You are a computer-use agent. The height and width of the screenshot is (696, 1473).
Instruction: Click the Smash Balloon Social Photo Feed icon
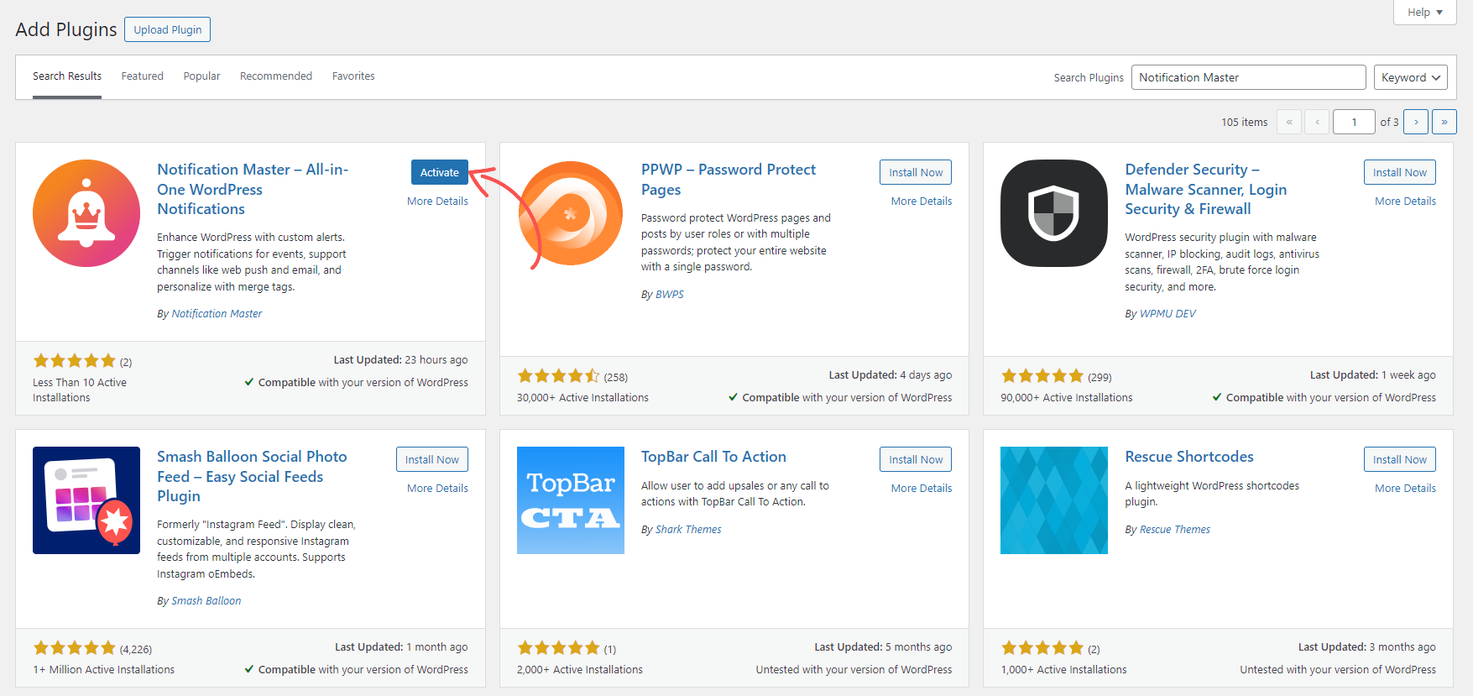86,500
